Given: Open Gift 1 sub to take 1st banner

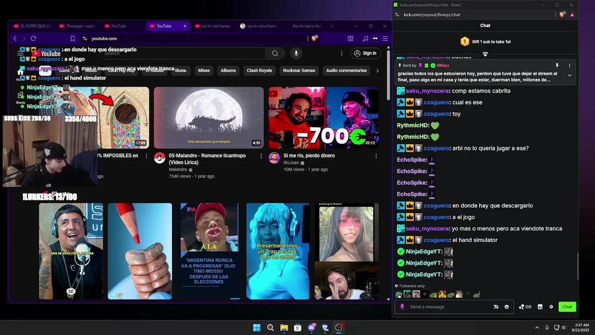Looking at the screenshot, I should [485, 41].
